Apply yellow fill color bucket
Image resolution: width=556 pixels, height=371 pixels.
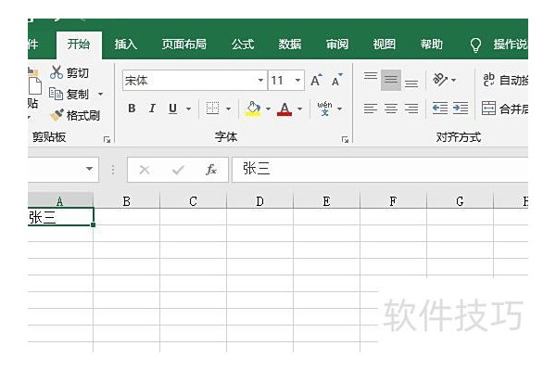coord(253,109)
